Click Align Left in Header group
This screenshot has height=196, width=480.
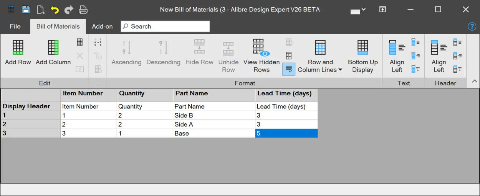coord(439,56)
